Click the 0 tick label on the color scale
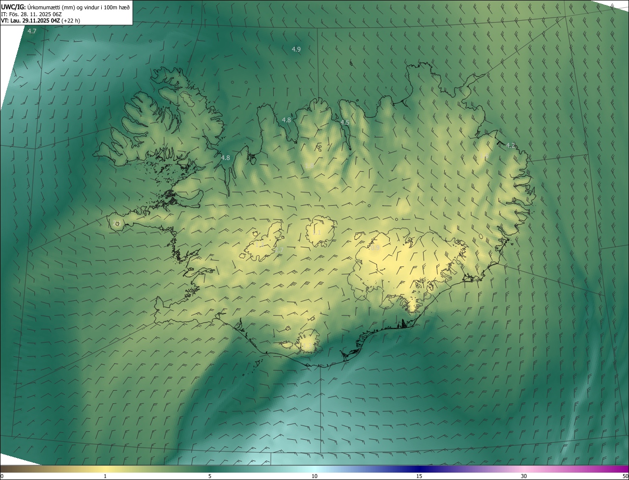 [x=2, y=476]
